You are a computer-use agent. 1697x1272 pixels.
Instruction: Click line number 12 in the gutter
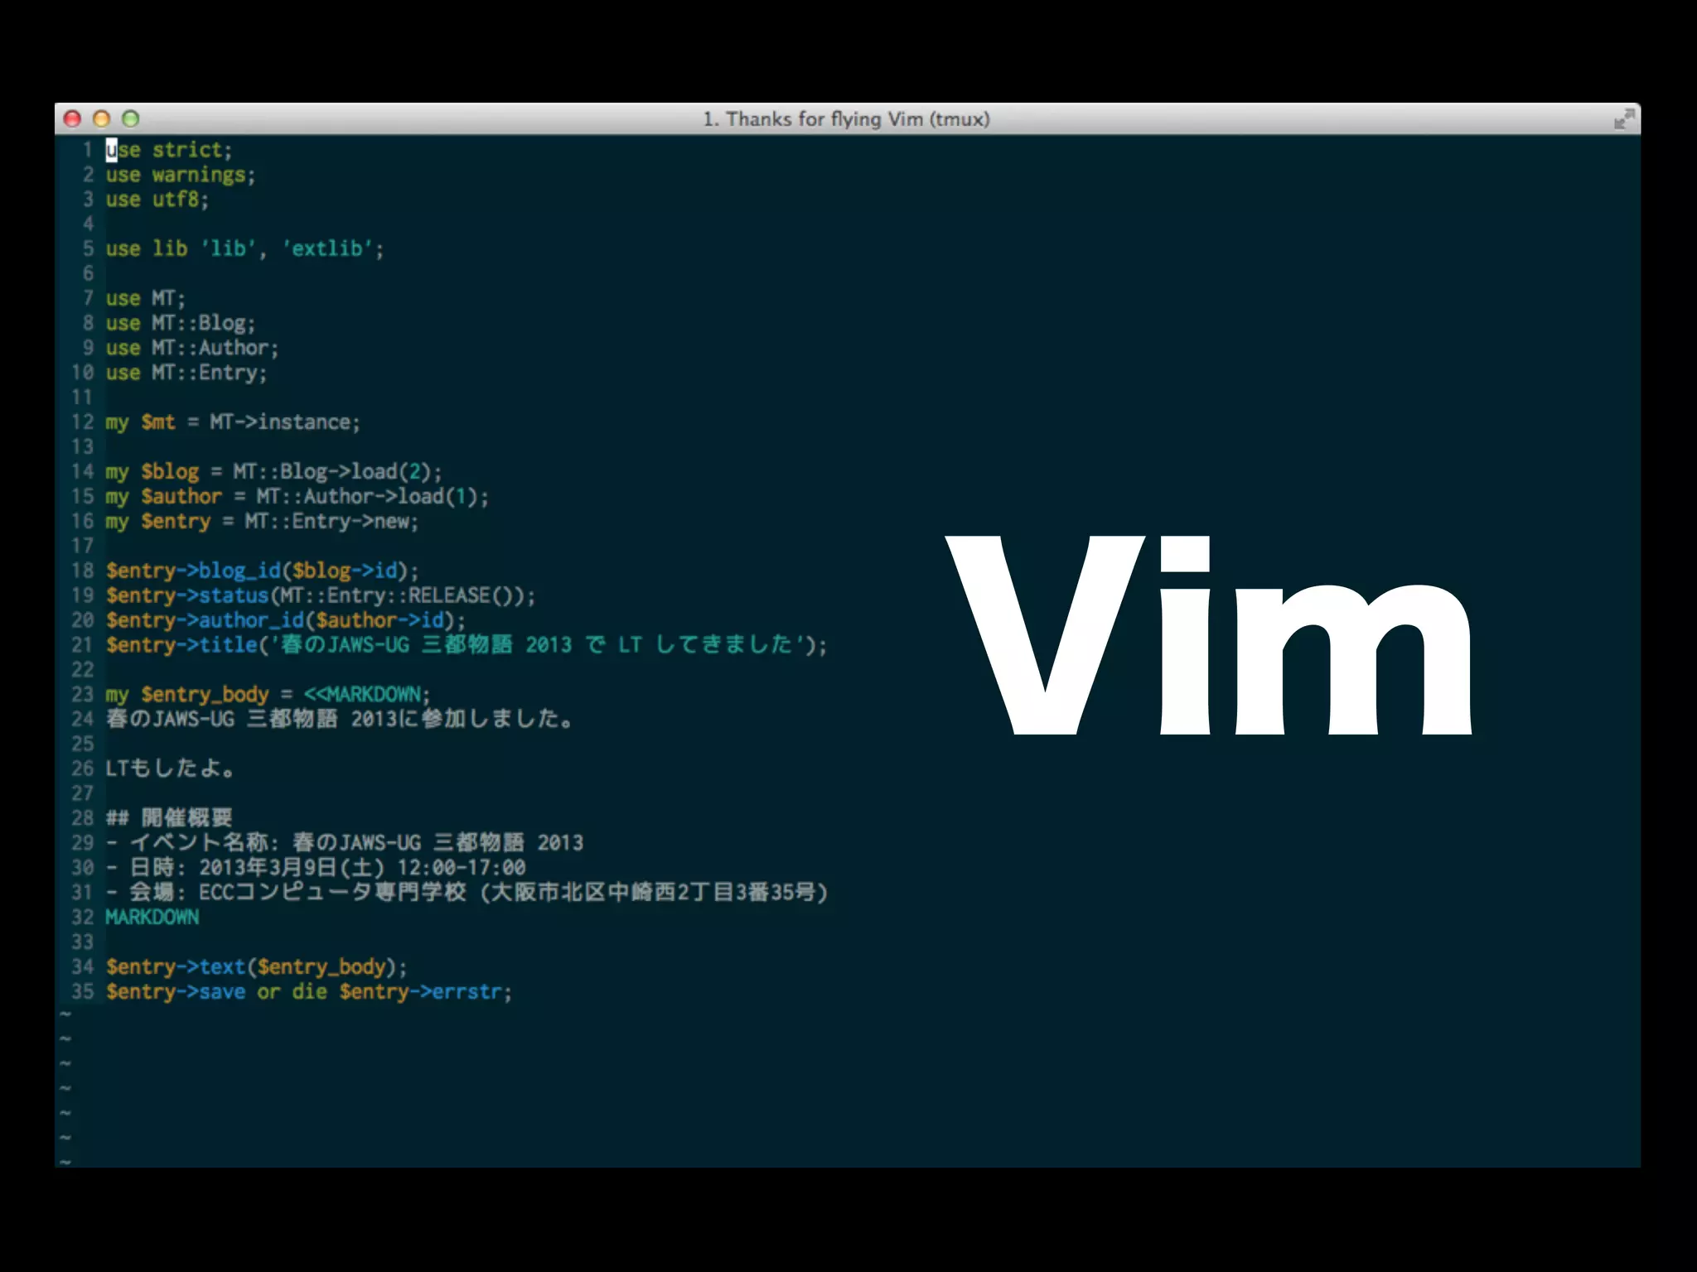click(x=83, y=422)
